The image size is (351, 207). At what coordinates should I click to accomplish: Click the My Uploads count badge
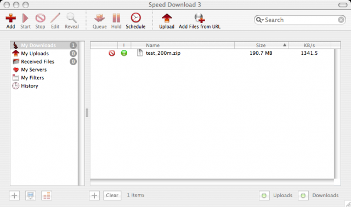click(x=73, y=54)
